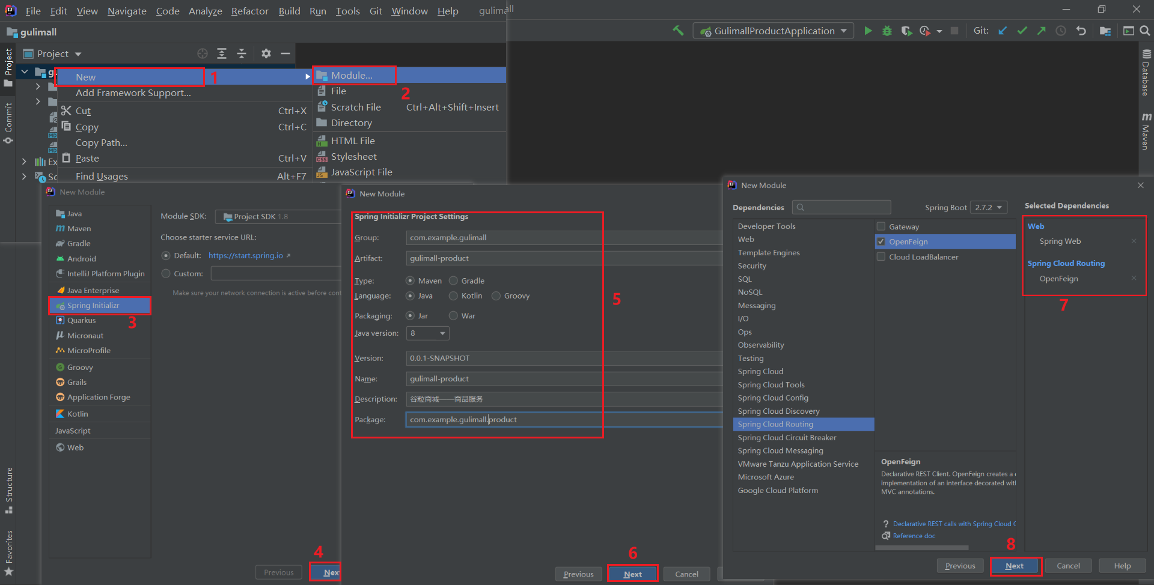Open profiler options dropdown arrow in toolbar
The height and width of the screenshot is (585, 1154).
[939, 31]
